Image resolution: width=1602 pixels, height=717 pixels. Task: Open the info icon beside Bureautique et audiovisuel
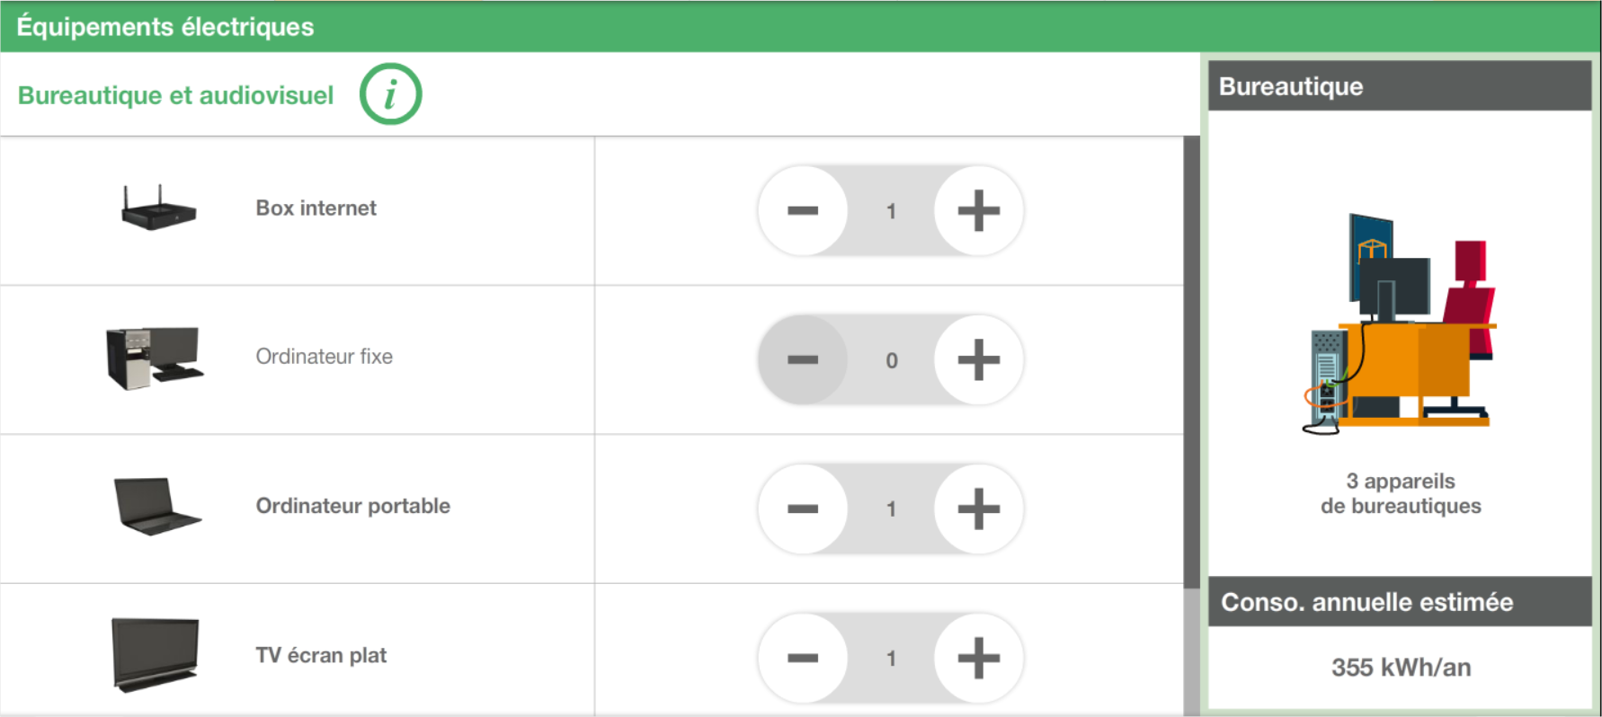click(390, 94)
